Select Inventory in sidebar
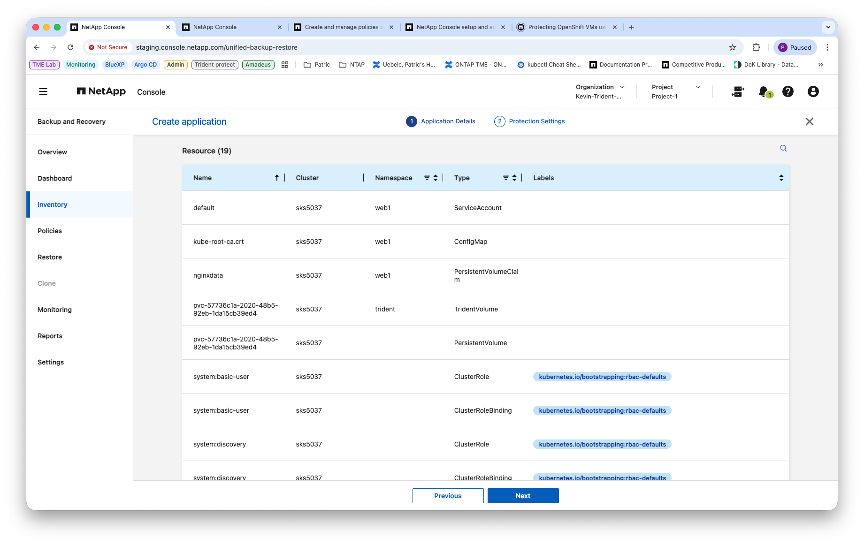 [80, 204]
